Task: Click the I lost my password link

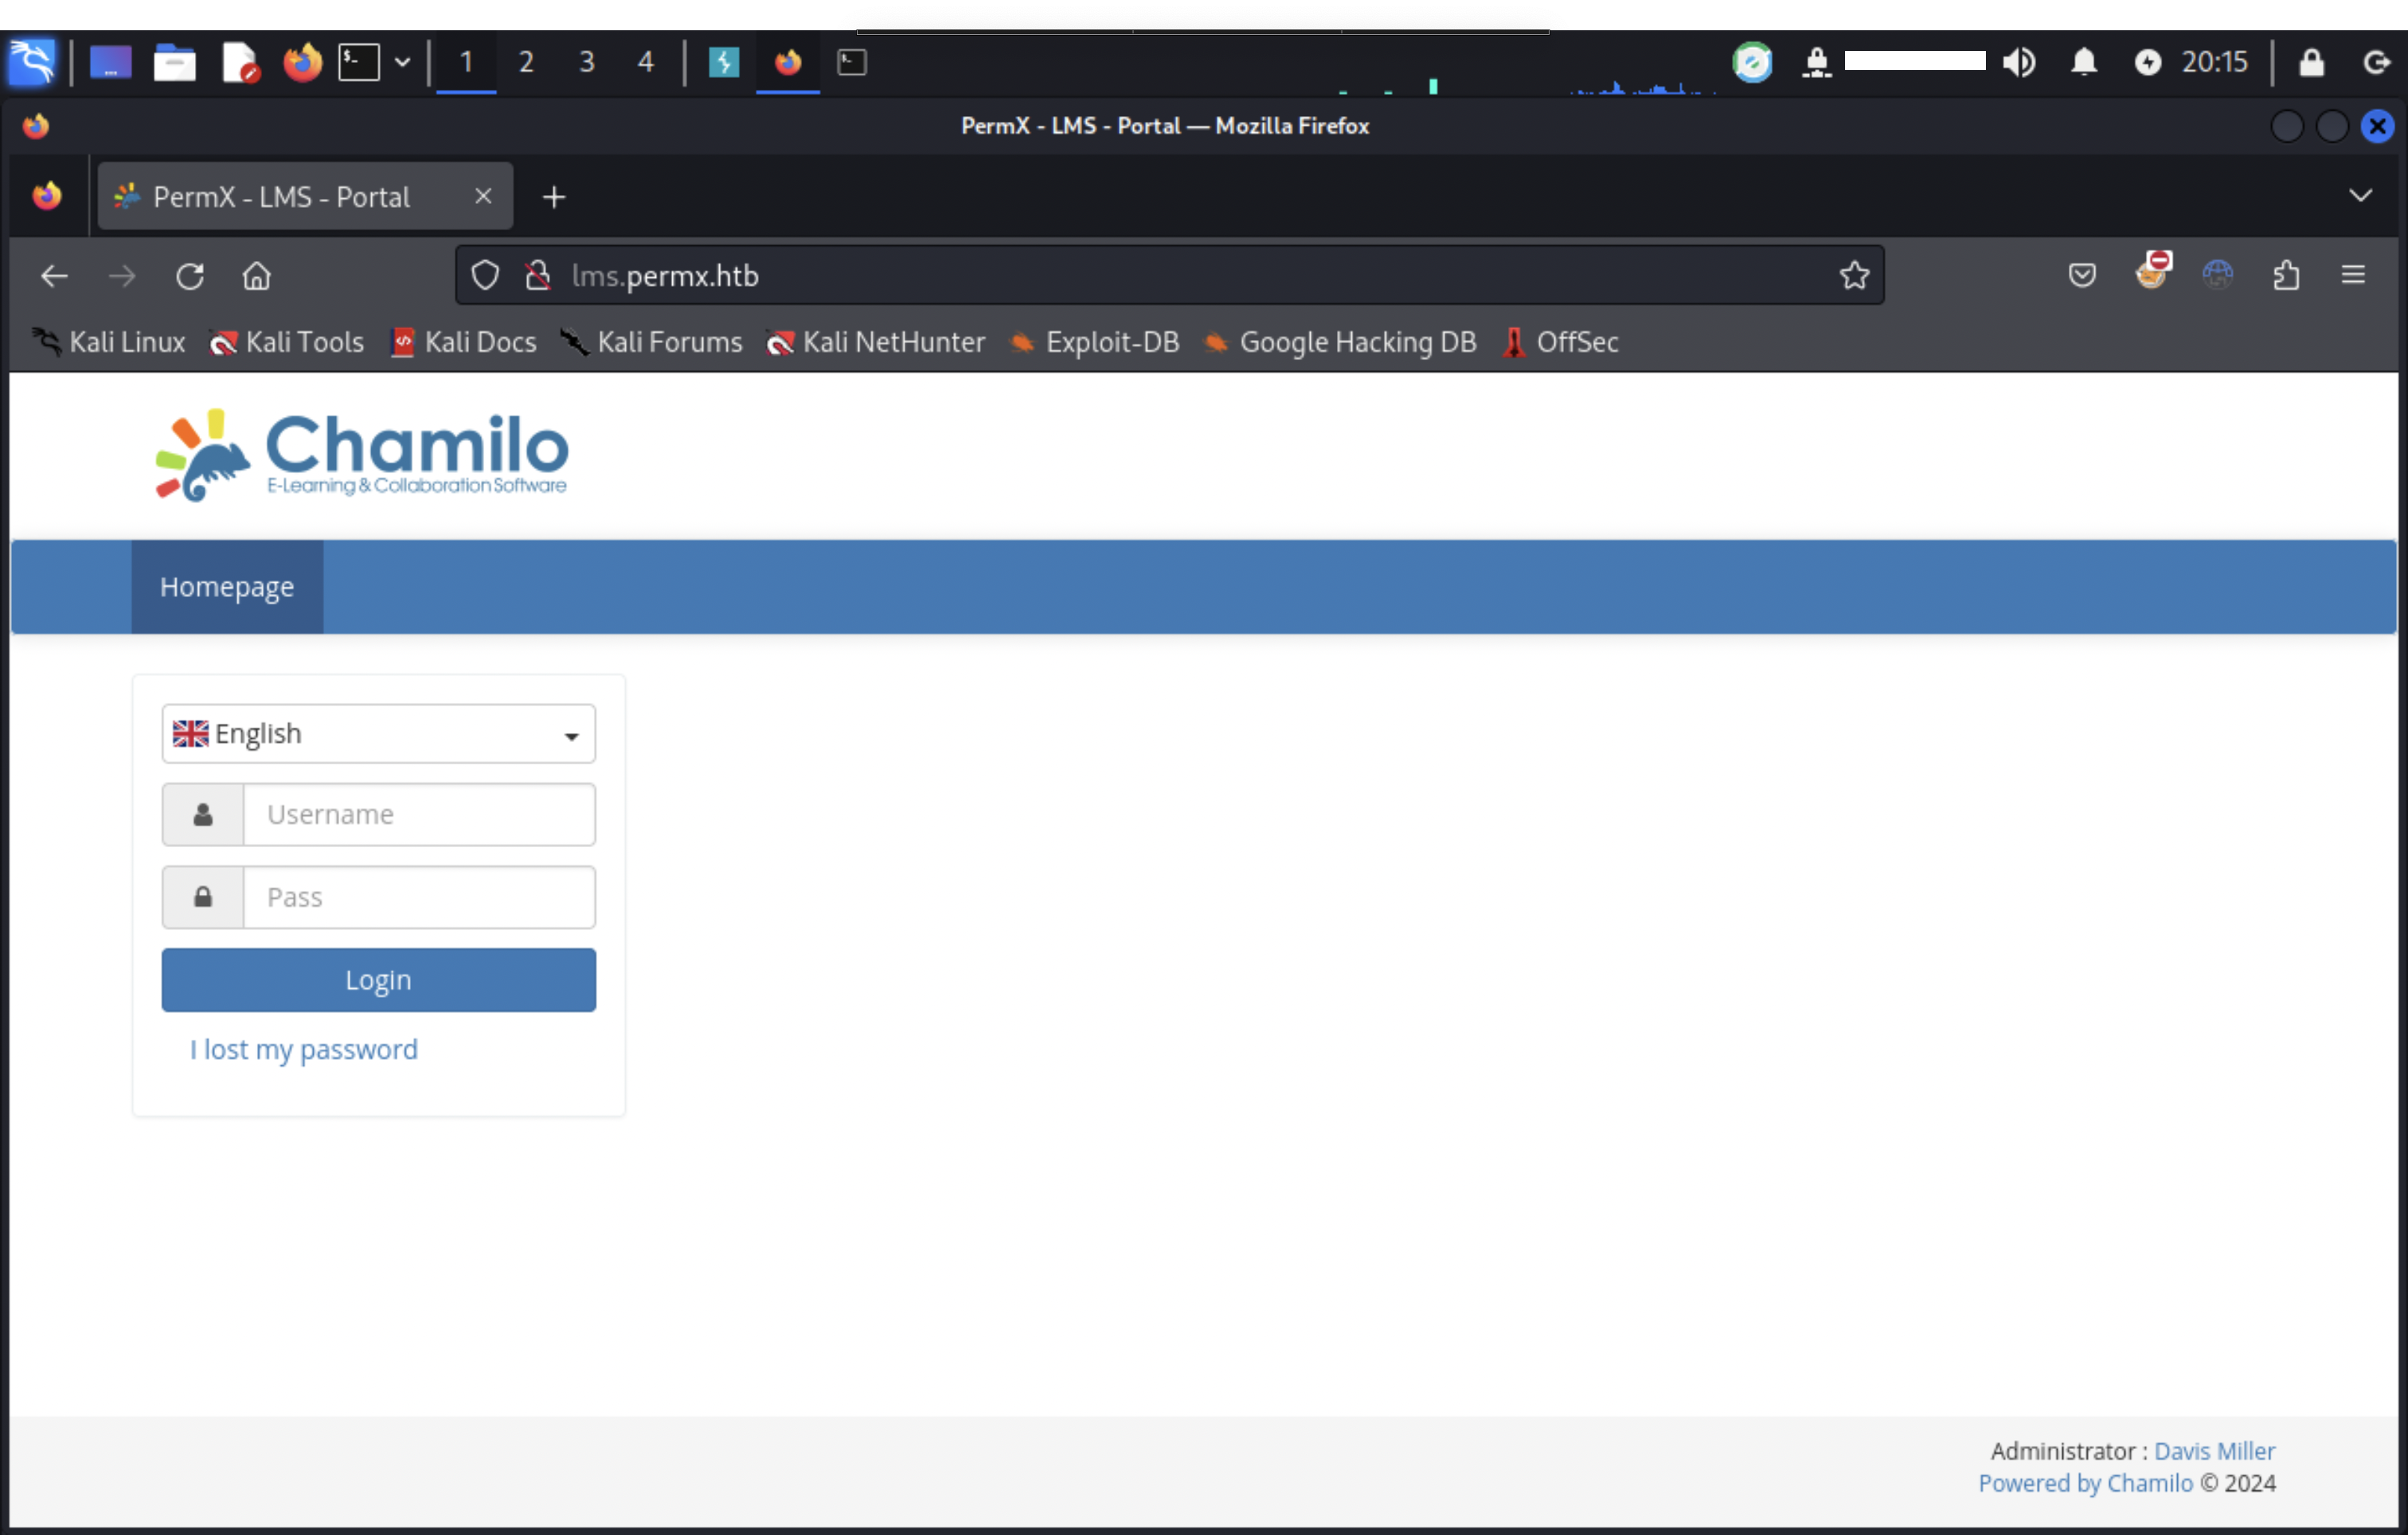Action: pyautogui.click(x=304, y=1049)
